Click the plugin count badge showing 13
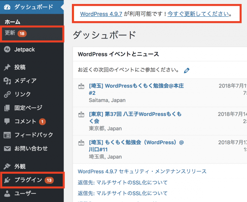This screenshot has height=202, width=247. tap(49, 180)
